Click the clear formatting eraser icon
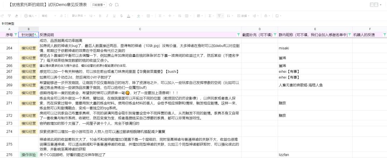The height and width of the screenshot is (158, 387). click(x=16, y=16)
